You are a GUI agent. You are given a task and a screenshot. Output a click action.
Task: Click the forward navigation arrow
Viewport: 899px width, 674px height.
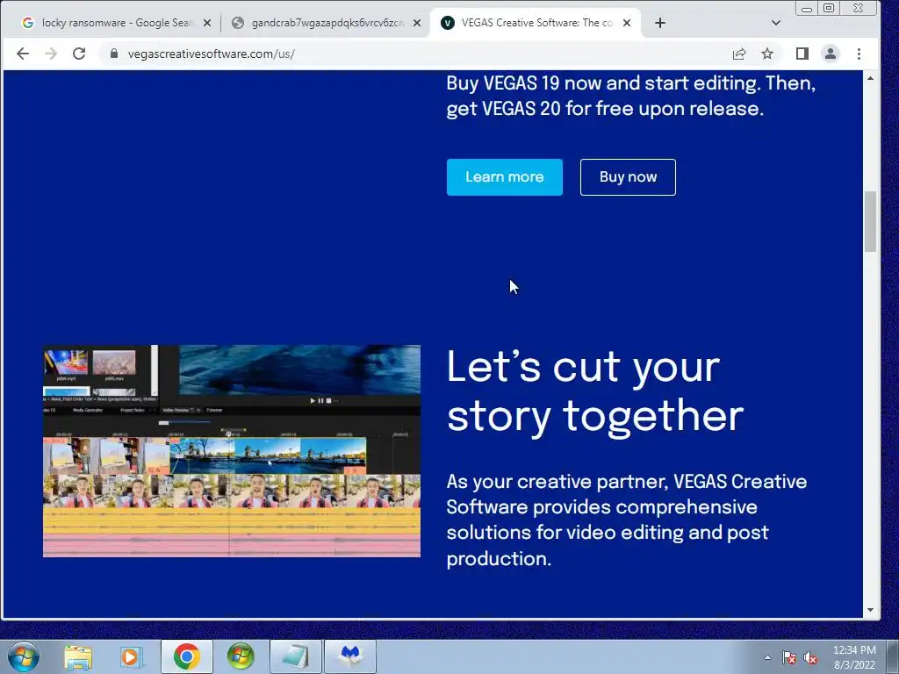[51, 54]
